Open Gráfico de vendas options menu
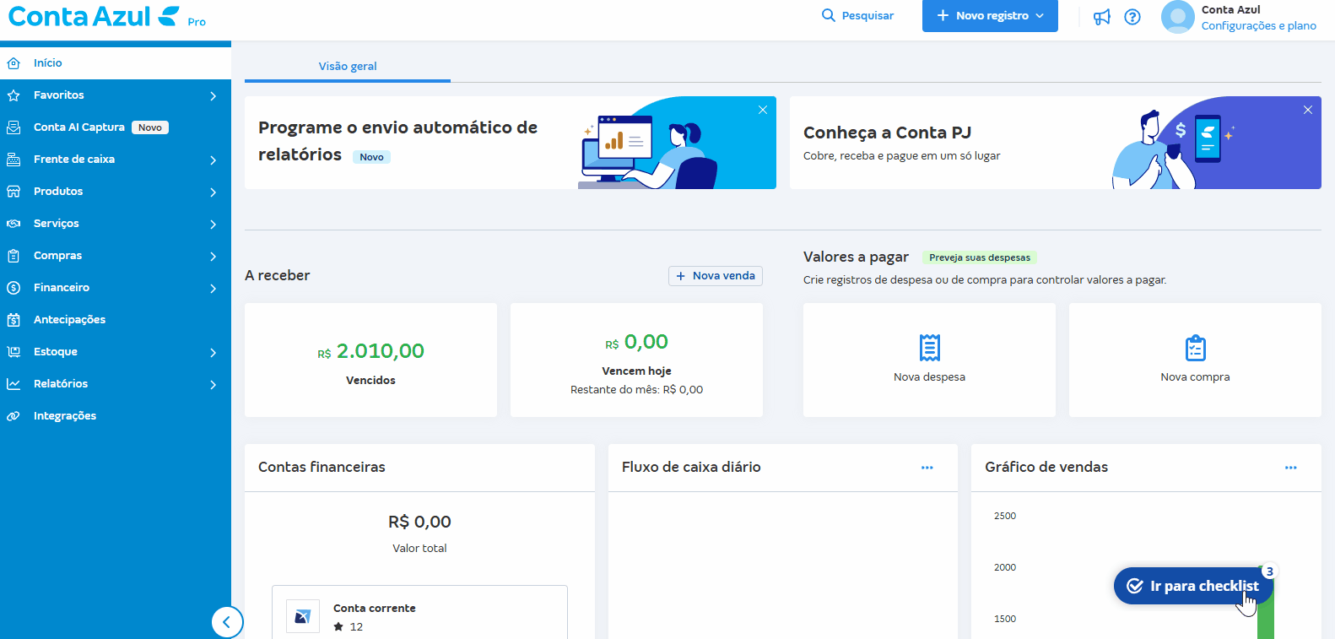This screenshot has width=1335, height=639. [x=1291, y=468]
